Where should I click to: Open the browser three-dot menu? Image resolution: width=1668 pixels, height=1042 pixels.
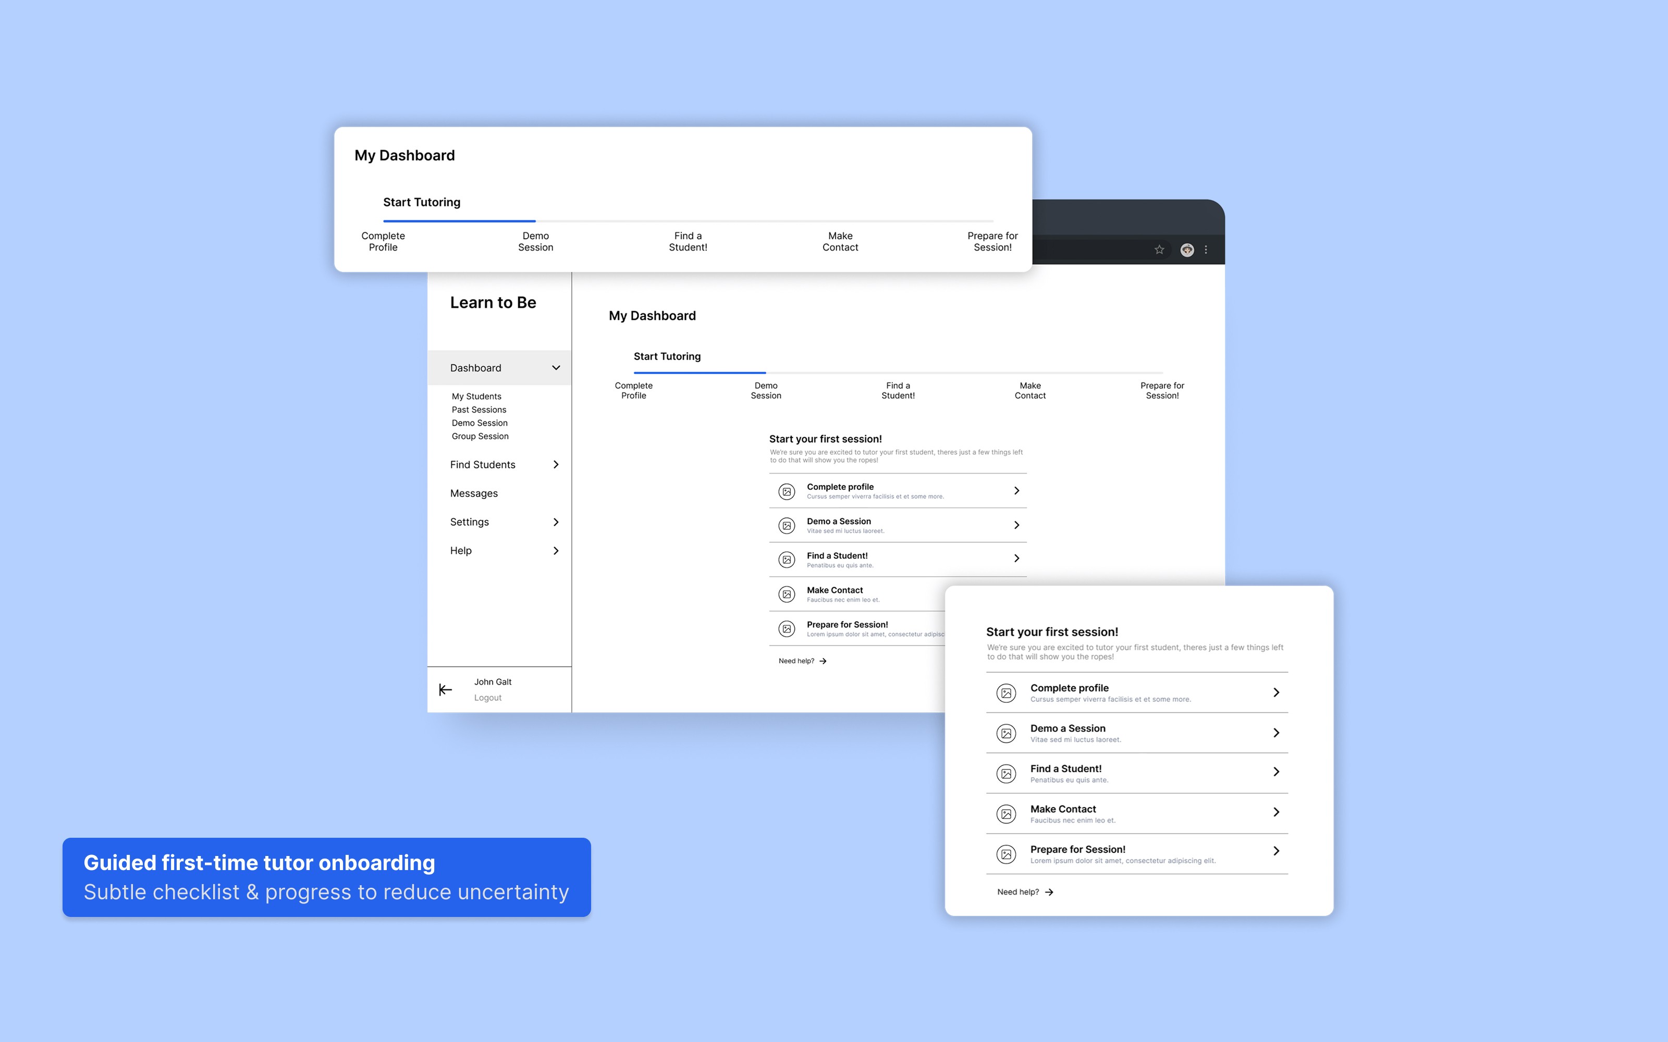[1206, 250]
